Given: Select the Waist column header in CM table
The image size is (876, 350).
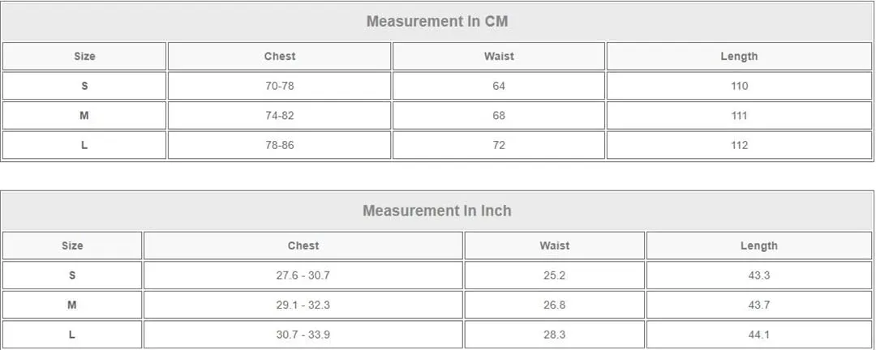Looking at the screenshot, I should (499, 57).
